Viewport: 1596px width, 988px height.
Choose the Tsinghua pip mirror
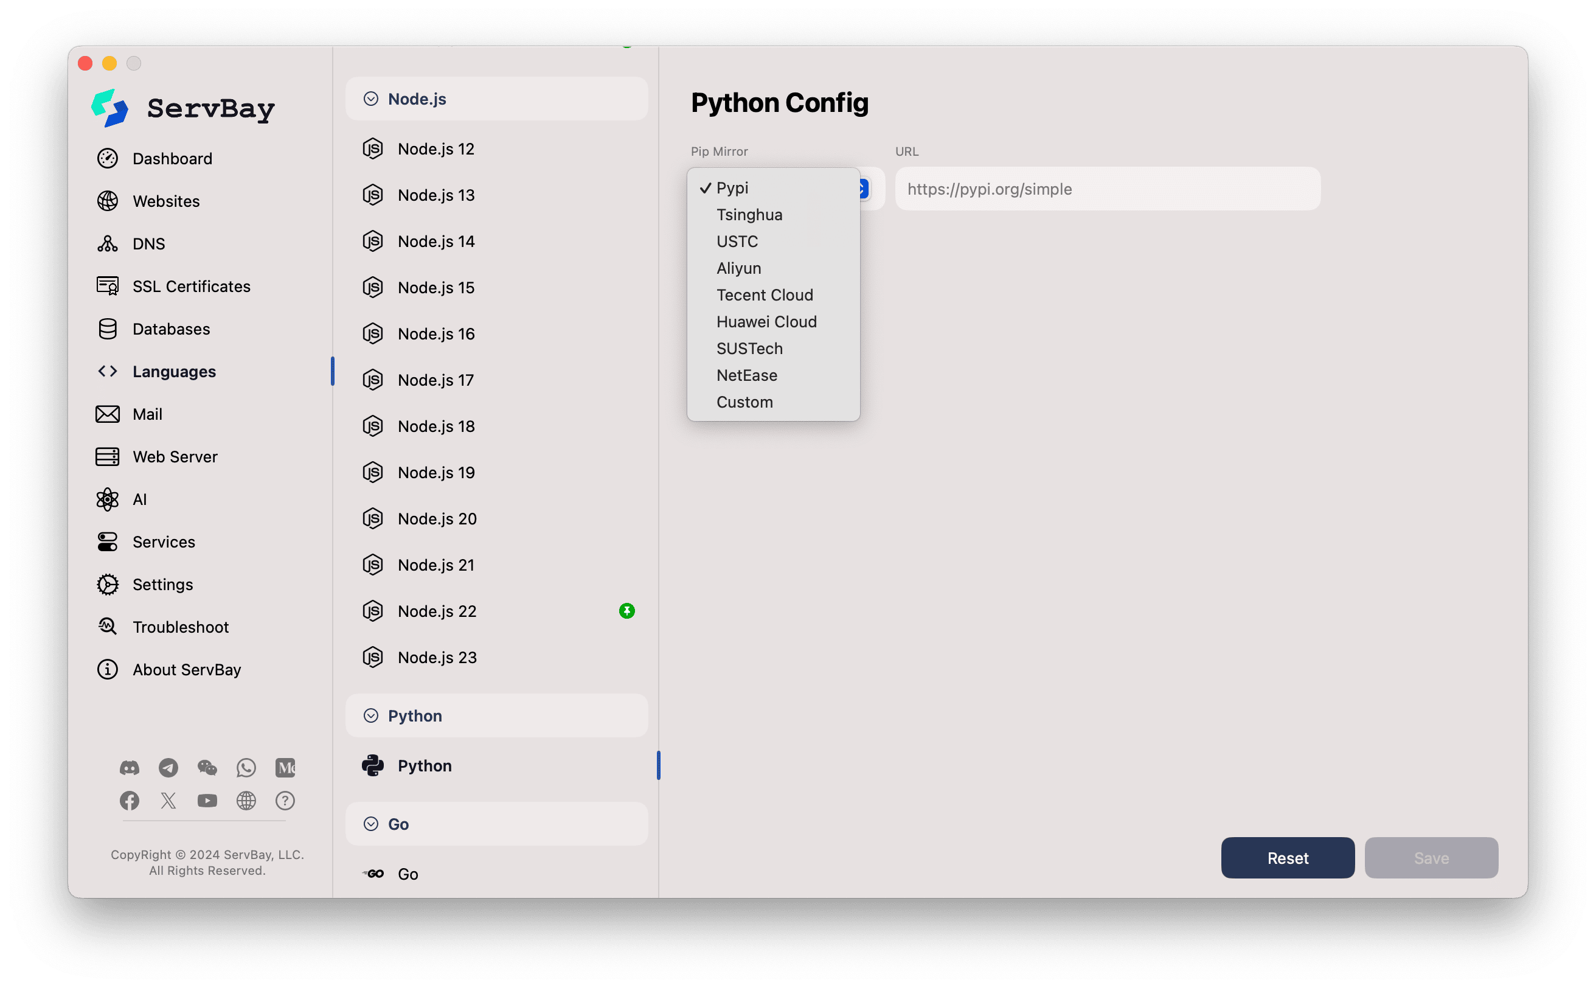[x=749, y=214]
